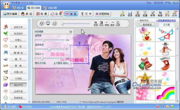Select the 抠图 cutout tool icon
This screenshot has width=180, height=110.
[137, 14]
